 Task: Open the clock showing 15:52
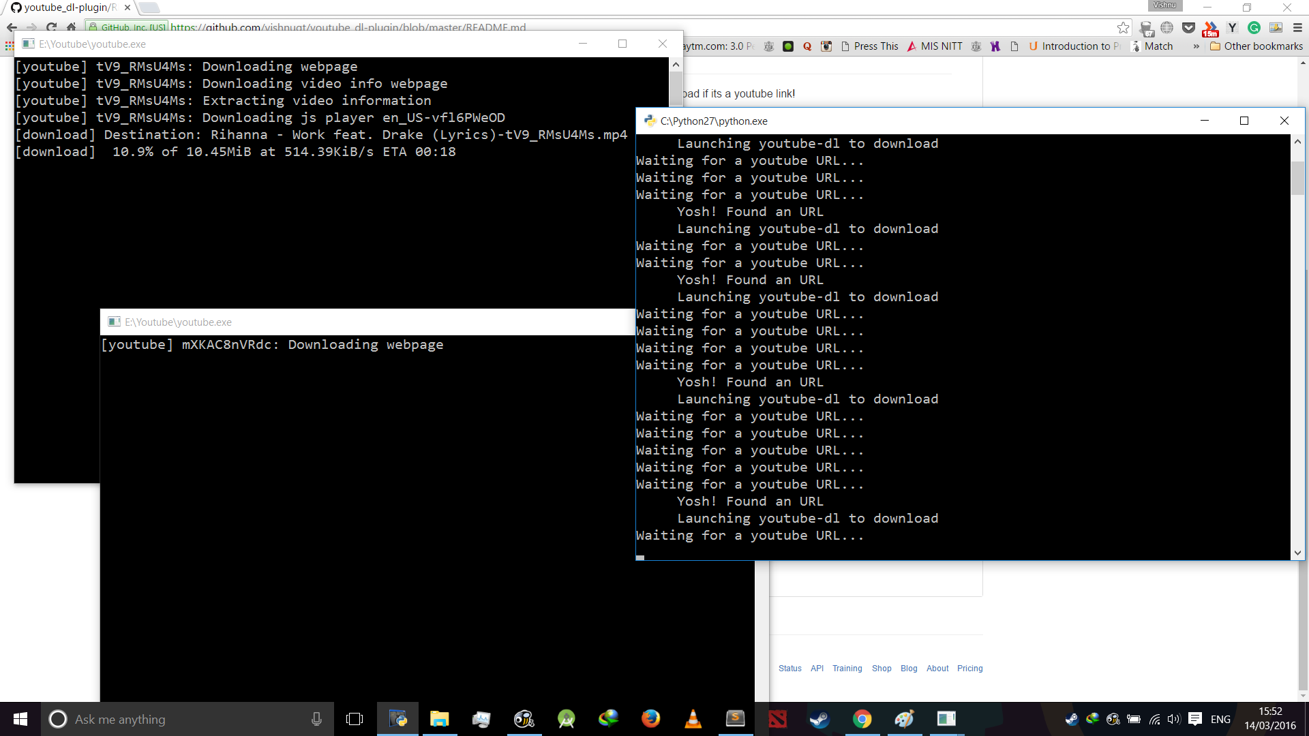[x=1270, y=719]
